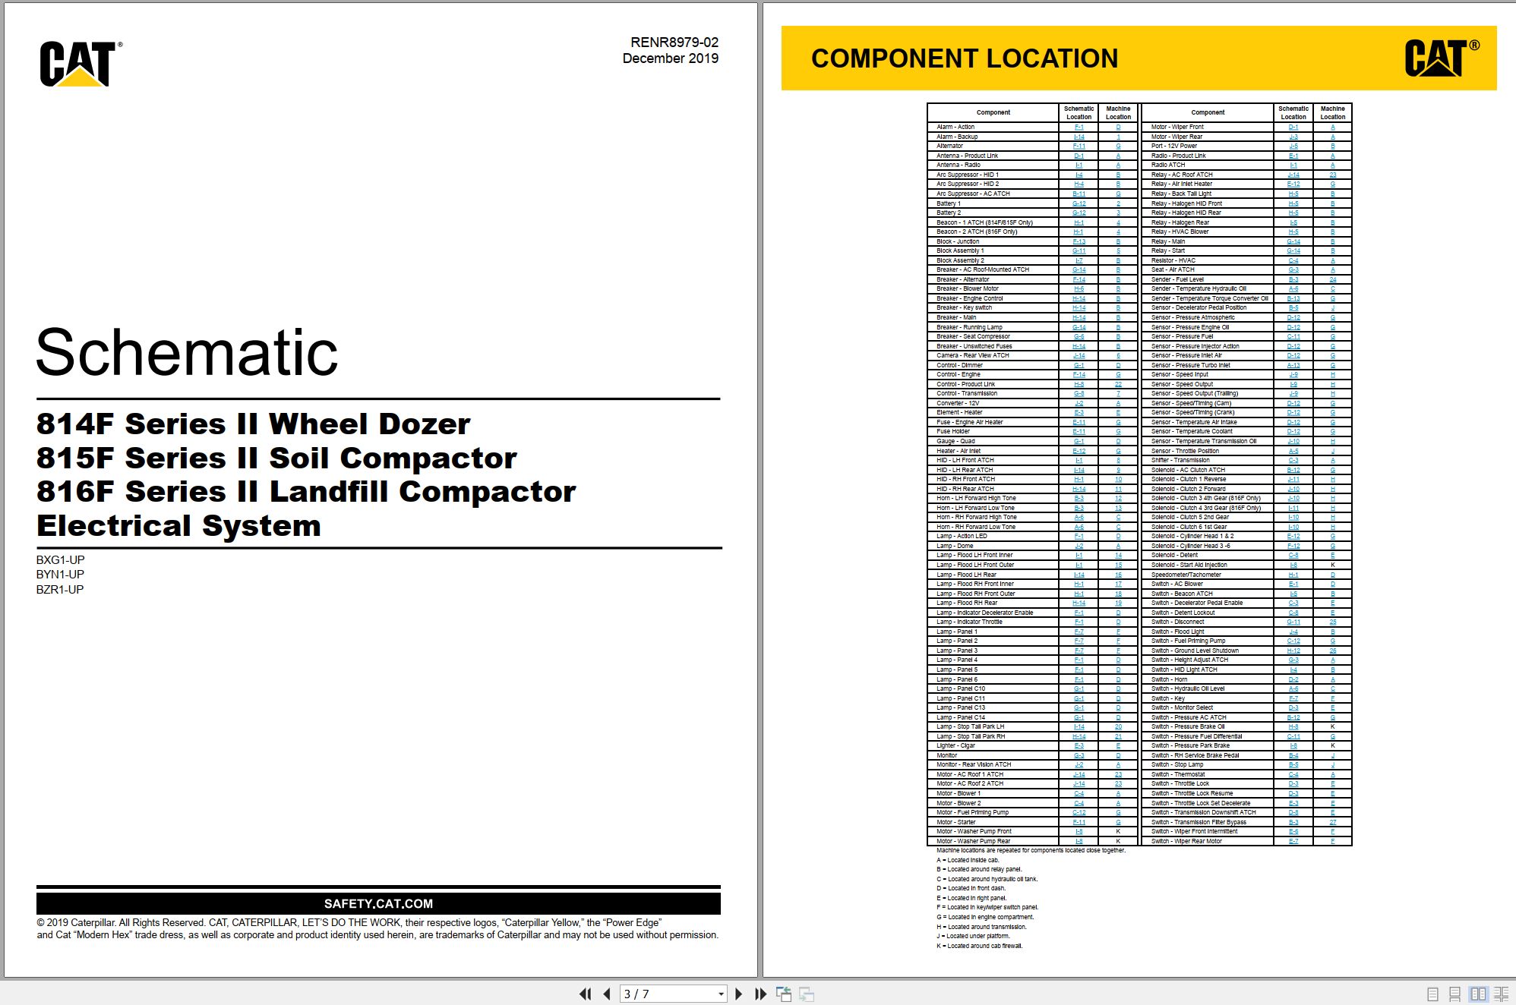This screenshot has width=1516, height=1005.
Task: Open schematic location for Sender - Temperature Hydraulic Oil
Action: click(1293, 289)
